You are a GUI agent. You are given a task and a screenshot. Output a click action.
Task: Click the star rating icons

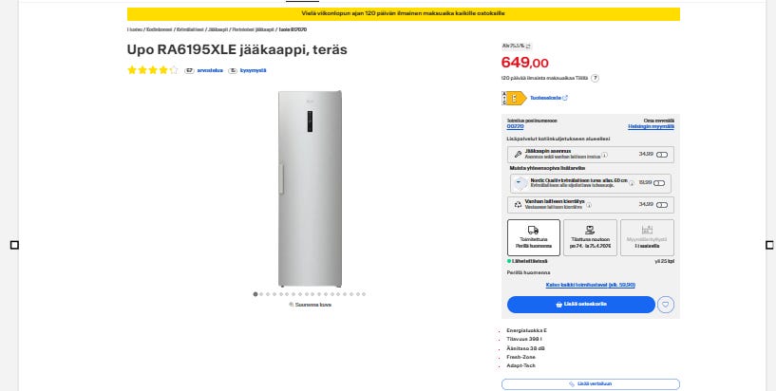coord(153,70)
